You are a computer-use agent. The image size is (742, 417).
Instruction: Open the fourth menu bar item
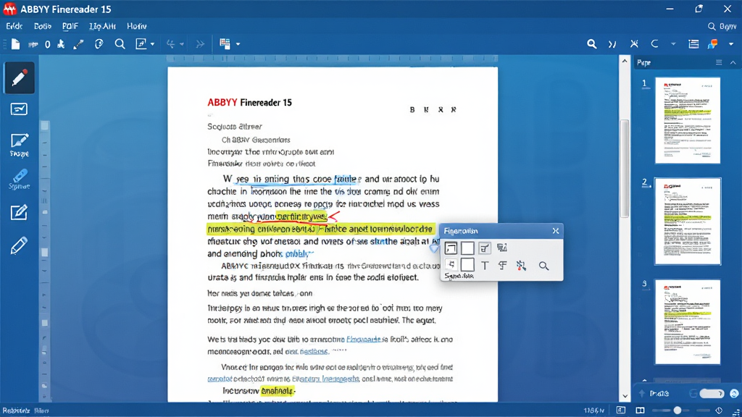[102, 27]
